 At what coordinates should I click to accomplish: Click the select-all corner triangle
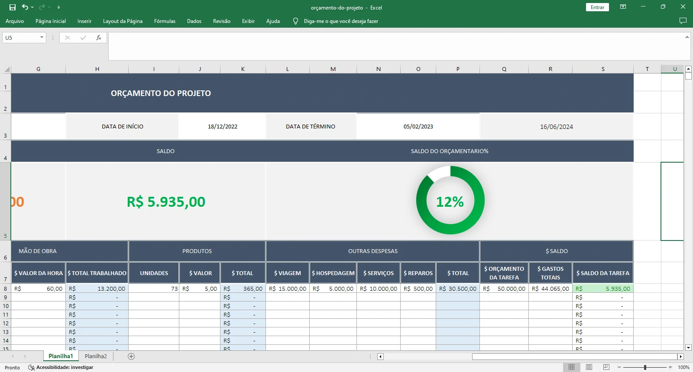[6, 69]
